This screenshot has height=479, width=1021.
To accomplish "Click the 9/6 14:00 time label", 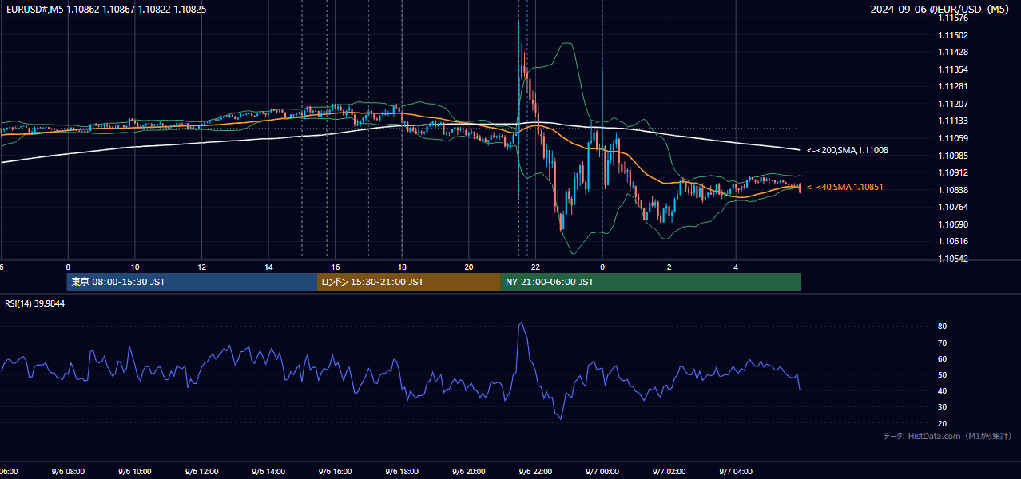I will pyautogui.click(x=268, y=472).
